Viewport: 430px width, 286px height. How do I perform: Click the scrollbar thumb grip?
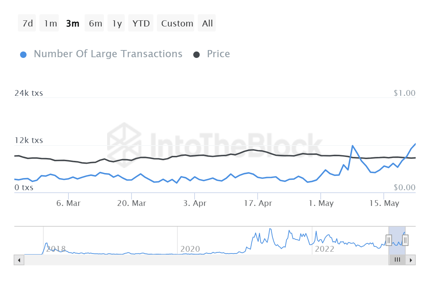(x=397, y=260)
